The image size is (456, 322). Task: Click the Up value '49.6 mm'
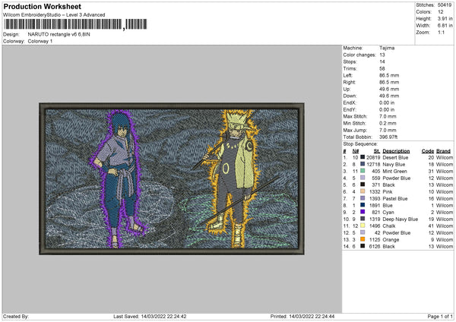pyautogui.click(x=389, y=89)
